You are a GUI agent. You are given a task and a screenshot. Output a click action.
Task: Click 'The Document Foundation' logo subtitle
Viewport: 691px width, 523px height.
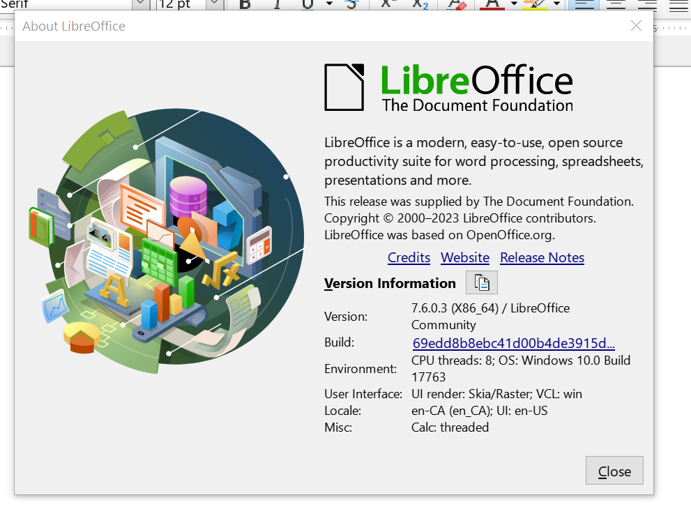478,106
